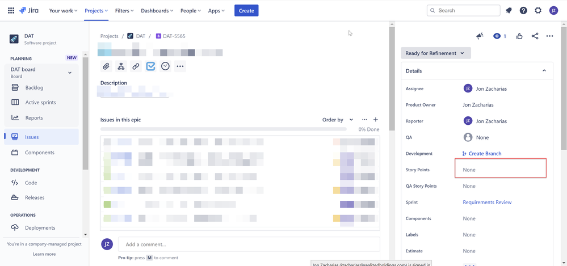Toggle the thumbs up vote icon
Screen dimensions: 567x266
[520, 36]
